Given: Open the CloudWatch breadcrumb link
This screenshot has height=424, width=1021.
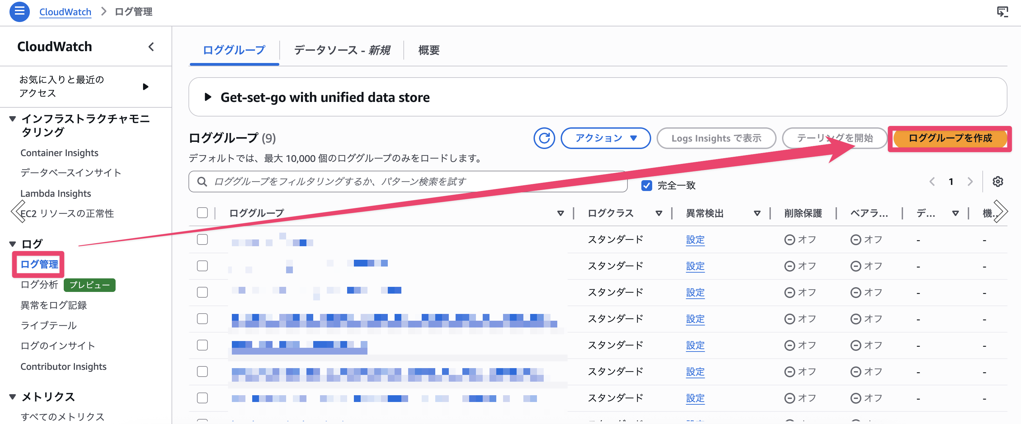Looking at the screenshot, I should pyautogui.click(x=65, y=12).
